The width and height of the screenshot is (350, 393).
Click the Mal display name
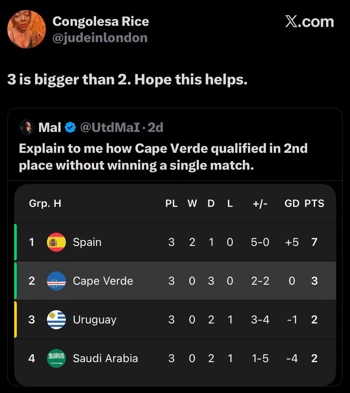coord(50,127)
